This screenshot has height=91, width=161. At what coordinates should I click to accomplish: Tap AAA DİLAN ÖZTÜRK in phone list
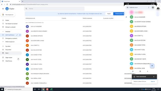tap(140, 40)
